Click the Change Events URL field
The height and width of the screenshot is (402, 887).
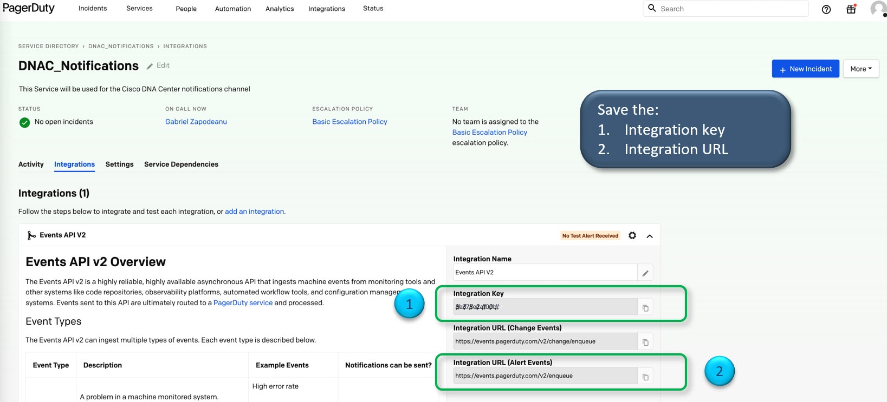(545, 342)
